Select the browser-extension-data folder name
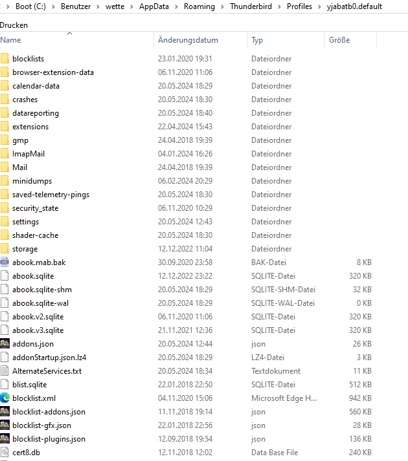The image size is (408, 461). (53, 72)
